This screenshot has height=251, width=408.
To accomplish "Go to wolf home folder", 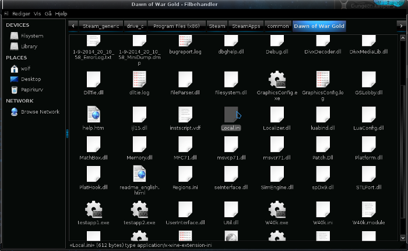I will [20, 69].
